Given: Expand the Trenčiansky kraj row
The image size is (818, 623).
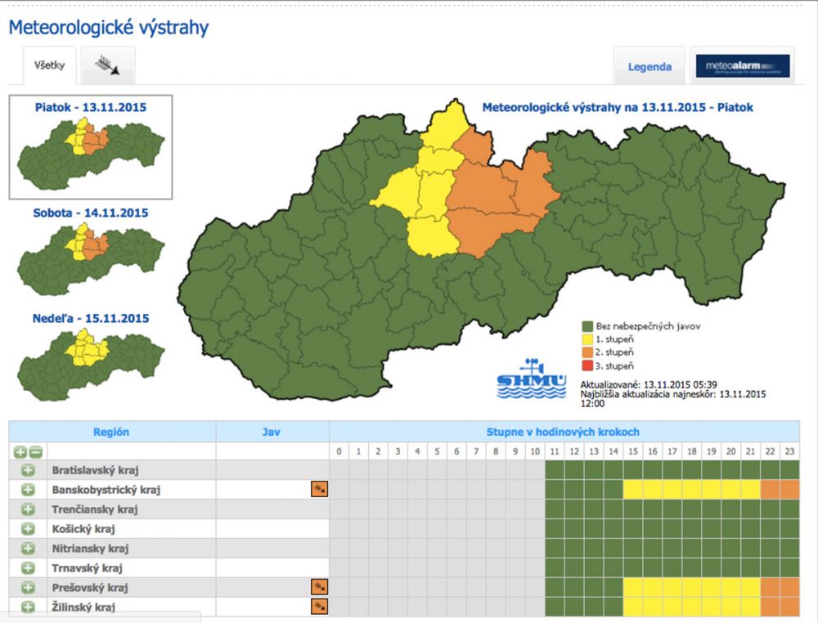Looking at the screenshot, I should 28,509.
